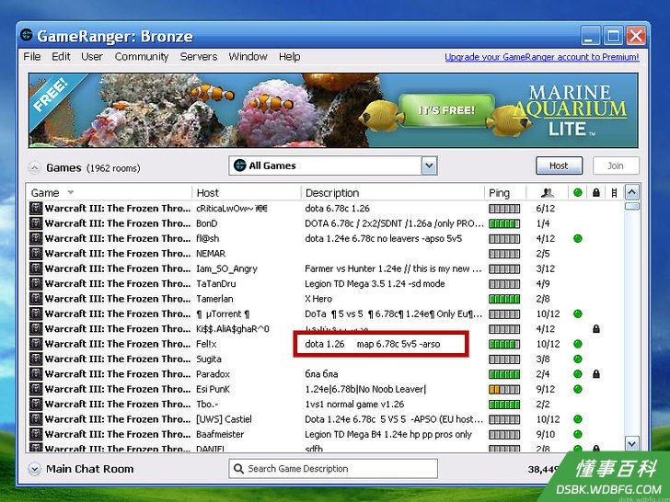
Task: Open the Servers menu
Action: (x=198, y=56)
